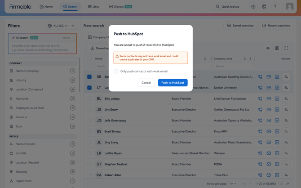The image size is (301, 188).
Task: Click the user profile avatar
Action: [289, 7]
